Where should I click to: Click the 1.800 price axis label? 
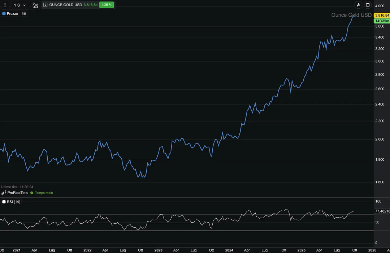(x=380, y=160)
